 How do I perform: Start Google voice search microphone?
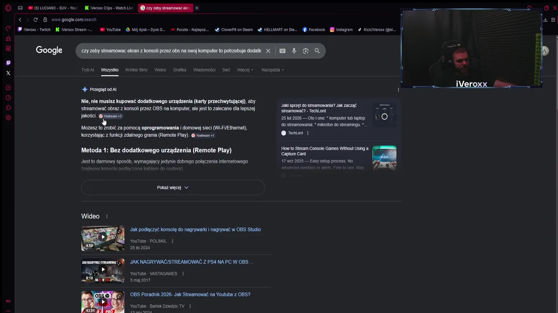[294, 51]
